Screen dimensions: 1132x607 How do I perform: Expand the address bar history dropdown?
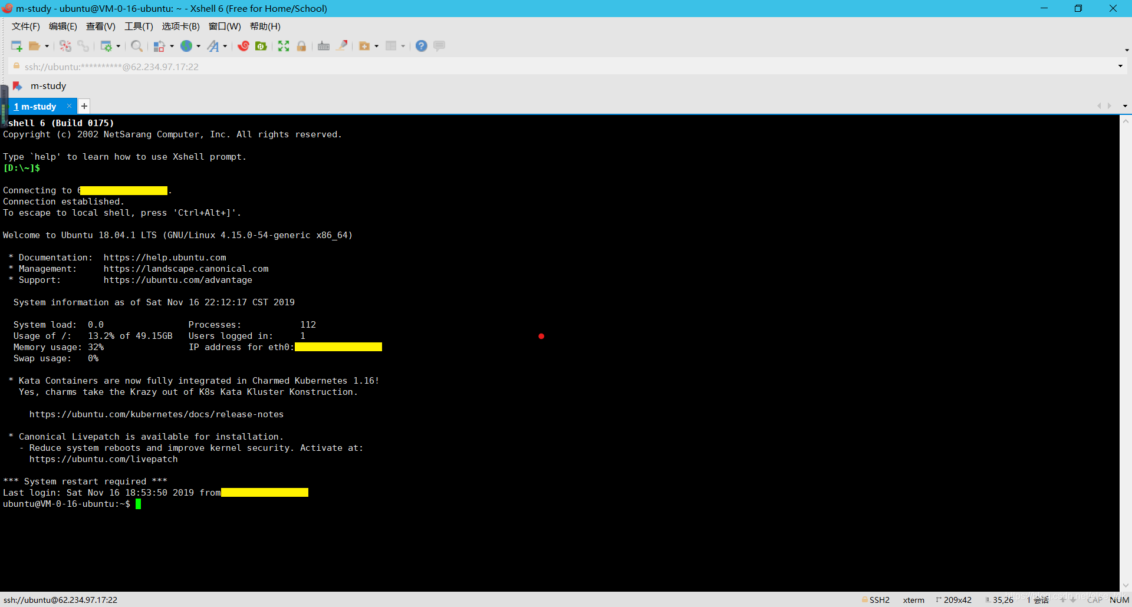pyautogui.click(x=1120, y=66)
